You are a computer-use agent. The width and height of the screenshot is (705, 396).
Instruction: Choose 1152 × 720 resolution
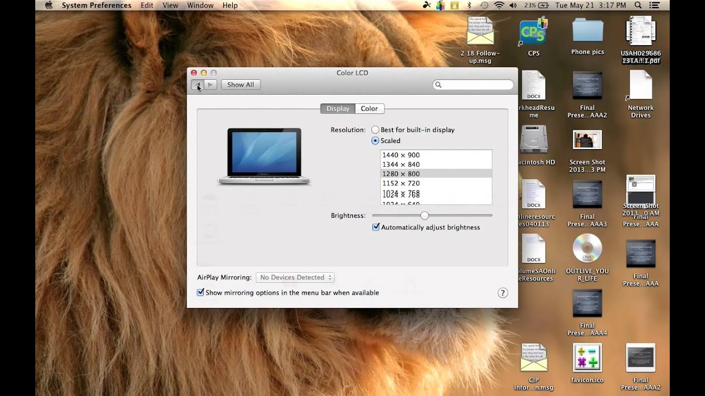[436, 183]
